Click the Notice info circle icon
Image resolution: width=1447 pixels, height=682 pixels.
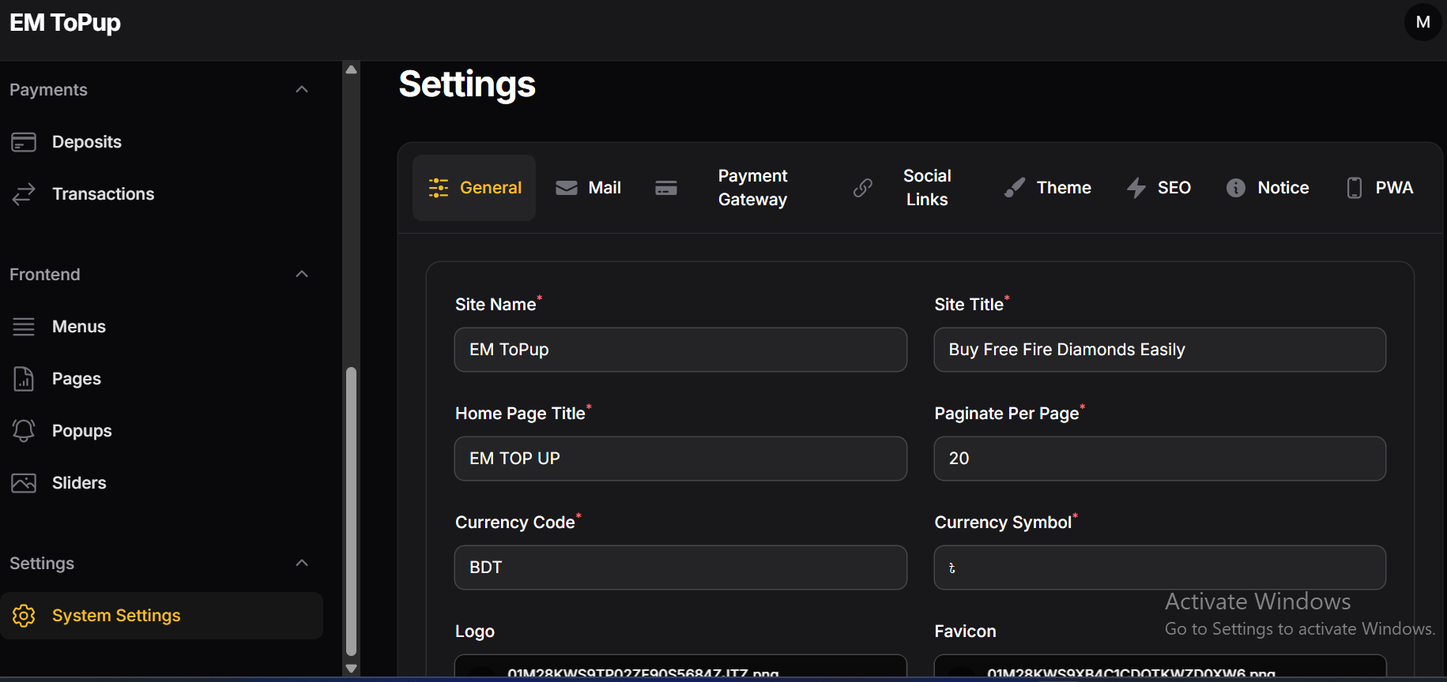tap(1236, 188)
